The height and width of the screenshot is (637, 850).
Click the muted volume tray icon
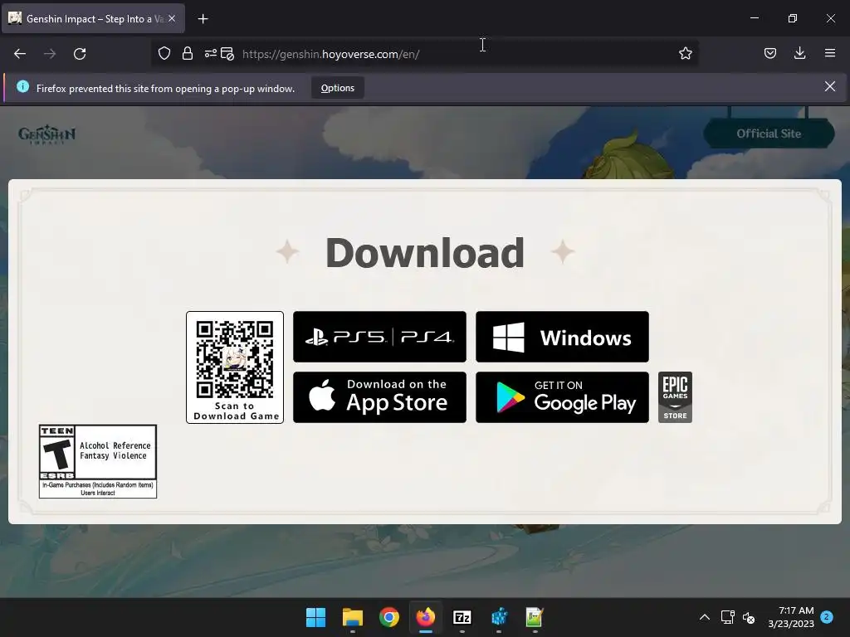tap(749, 617)
